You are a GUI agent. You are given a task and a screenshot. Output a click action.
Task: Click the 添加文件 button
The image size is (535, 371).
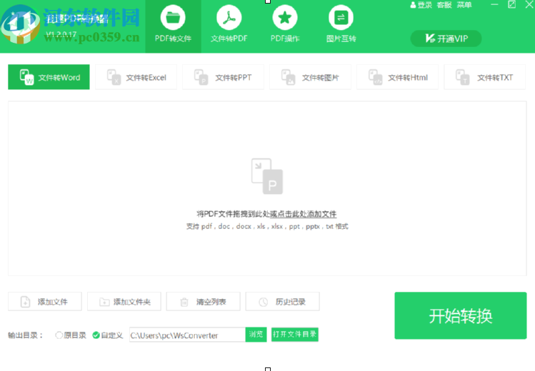coord(45,302)
